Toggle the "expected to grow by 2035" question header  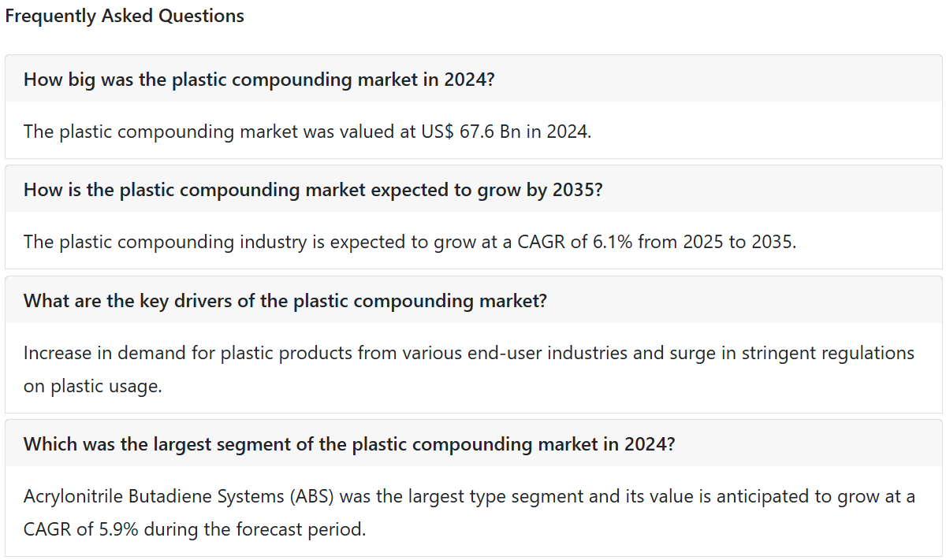[473, 189]
